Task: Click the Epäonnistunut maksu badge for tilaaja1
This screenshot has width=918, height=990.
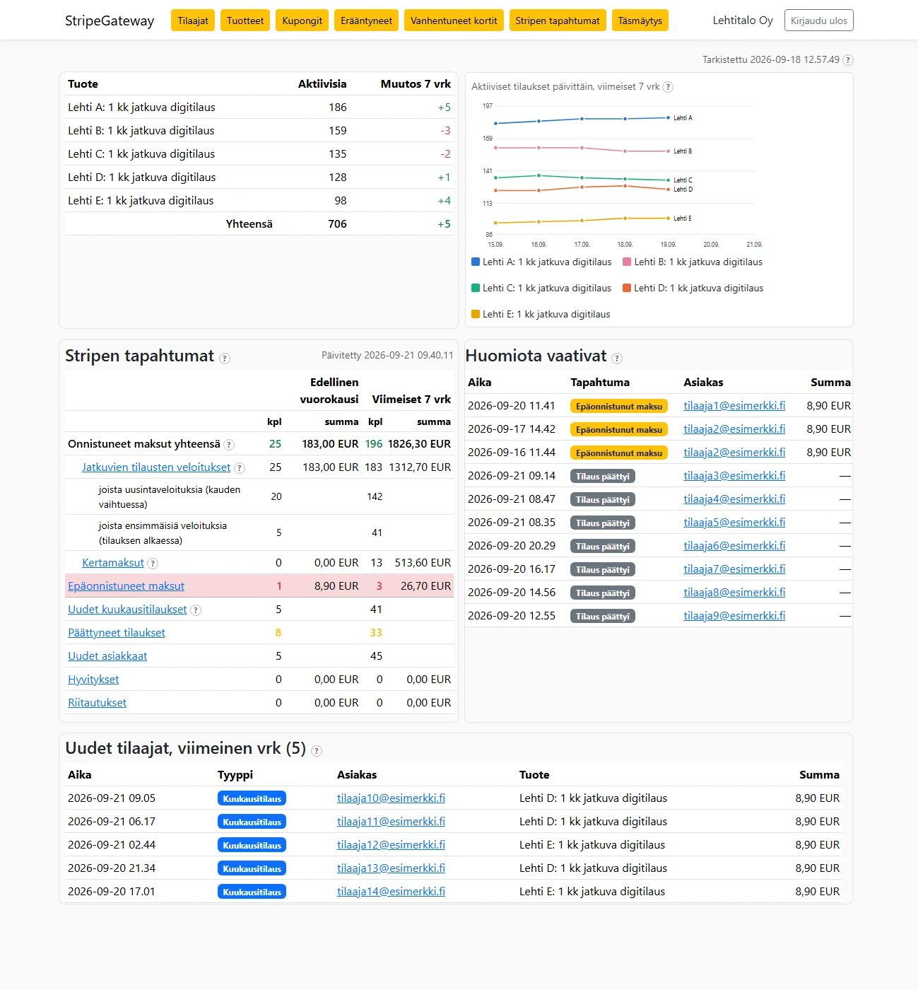Action: click(619, 407)
